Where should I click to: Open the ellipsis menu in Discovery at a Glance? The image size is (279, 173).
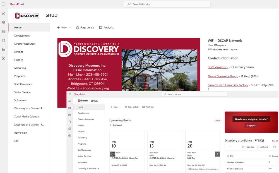230,147
